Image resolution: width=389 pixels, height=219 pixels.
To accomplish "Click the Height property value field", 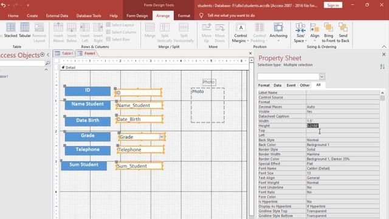I will click(x=343, y=126).
